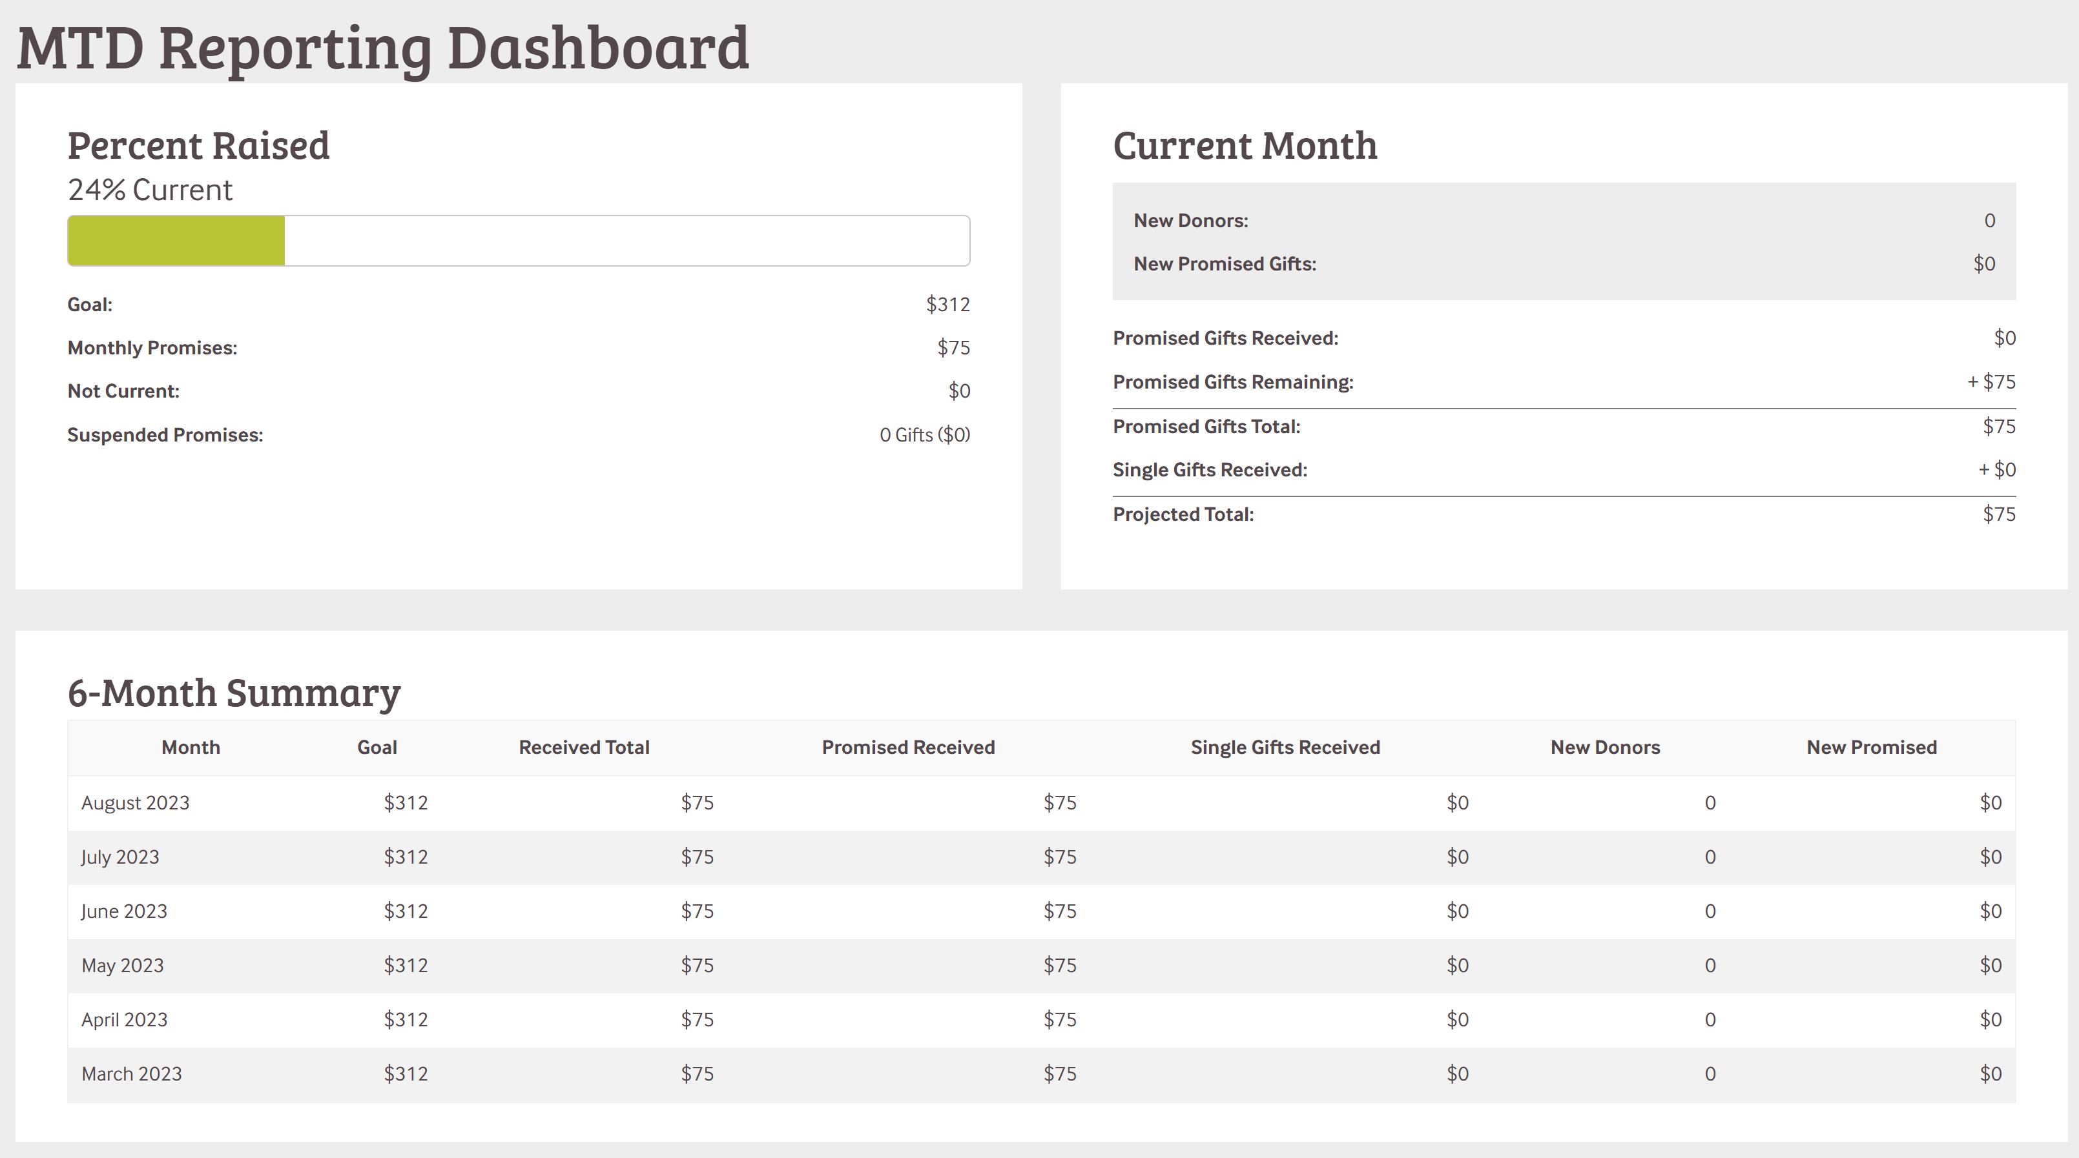The height and width of the screenshot is (1158, 2079).
Task: Select the June 2023 row label
Action: (x=124, y=911)
